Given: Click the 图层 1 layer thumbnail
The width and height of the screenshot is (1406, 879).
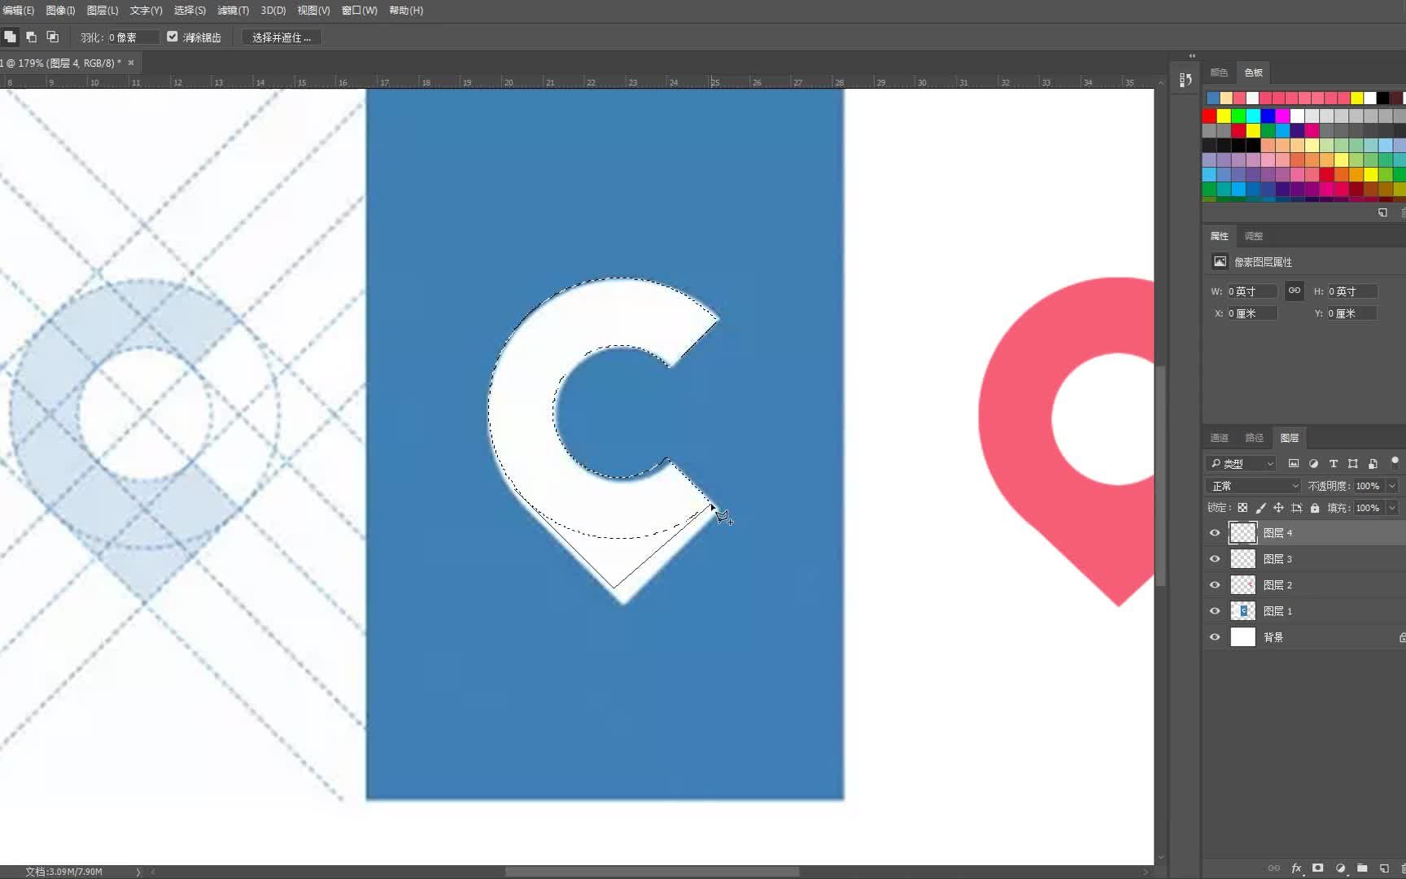Looking at the screenshot, I should (1242, 611).
